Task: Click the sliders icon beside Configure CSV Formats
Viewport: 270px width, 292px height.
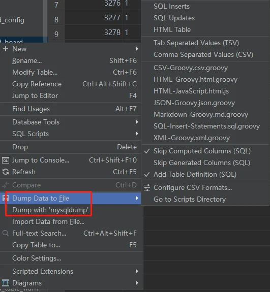Action: tap(147, 187)
